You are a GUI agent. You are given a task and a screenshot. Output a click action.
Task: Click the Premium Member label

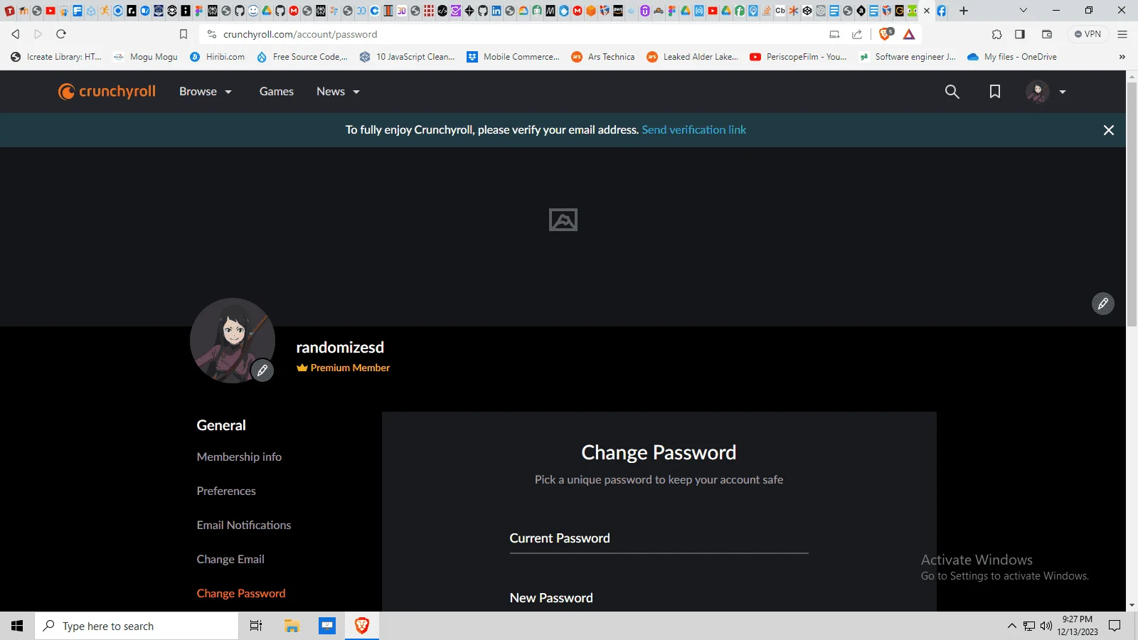(x=344, y=368)
